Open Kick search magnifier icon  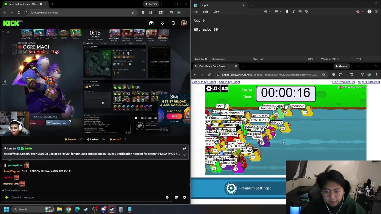(174, 23)
